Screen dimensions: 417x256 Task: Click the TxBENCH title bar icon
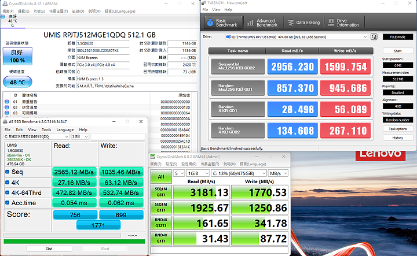203,3
